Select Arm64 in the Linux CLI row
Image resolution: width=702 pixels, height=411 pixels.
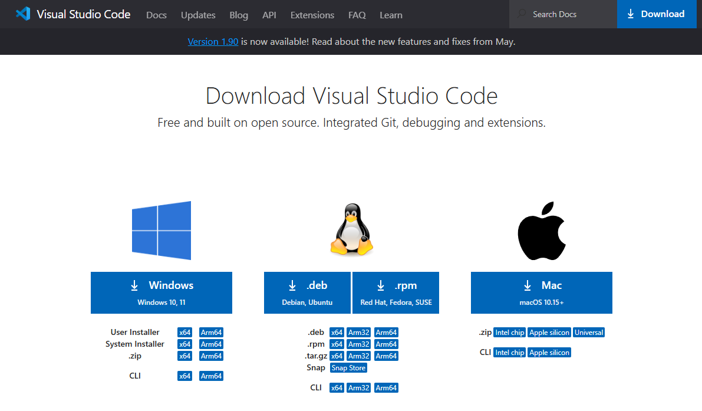pyautogui.click(x=387, y=388)
